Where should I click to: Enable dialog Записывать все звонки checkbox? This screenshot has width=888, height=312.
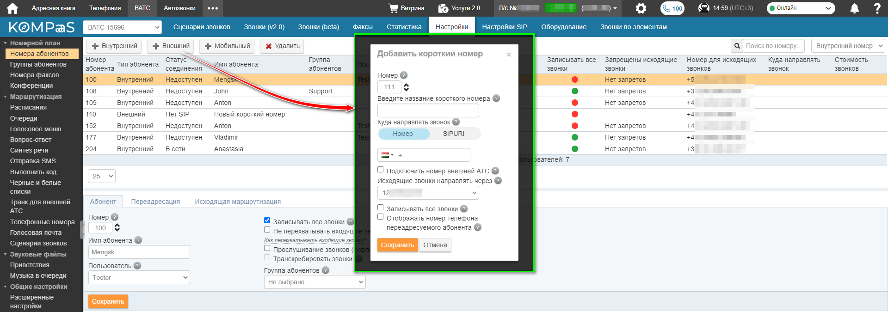point(381,208)
